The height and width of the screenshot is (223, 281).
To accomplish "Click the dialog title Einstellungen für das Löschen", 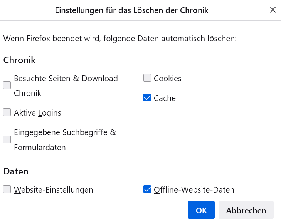I will pyautogui.click(x=132, y=10).
